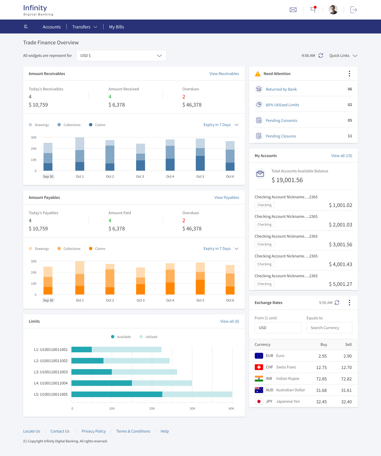Select the checking account with $ 5,001.27

coord(303,280)
